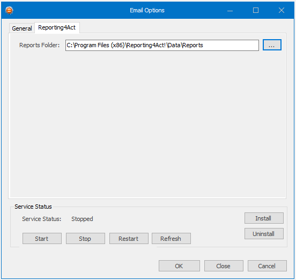
Task: Click the Reports Folder path field
Action: pos(162,45)
